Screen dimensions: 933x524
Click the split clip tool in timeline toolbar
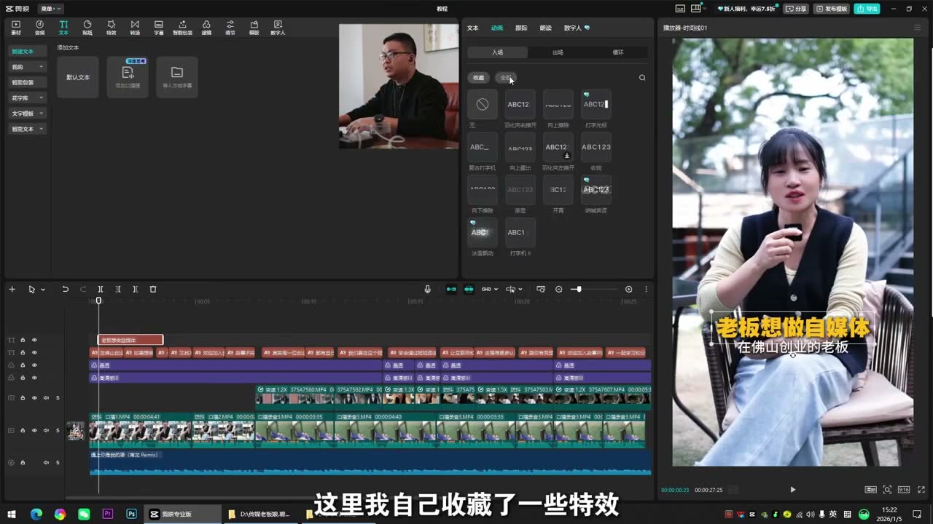(101, 289)
